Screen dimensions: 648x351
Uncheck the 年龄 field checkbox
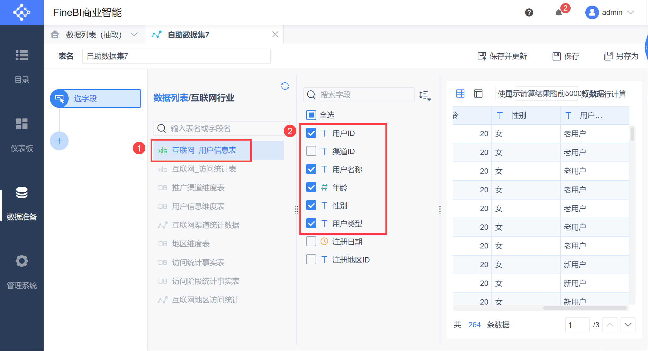click(311, 187)
